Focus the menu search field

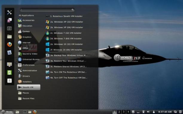pyautogui.click(x=47, y=10)
